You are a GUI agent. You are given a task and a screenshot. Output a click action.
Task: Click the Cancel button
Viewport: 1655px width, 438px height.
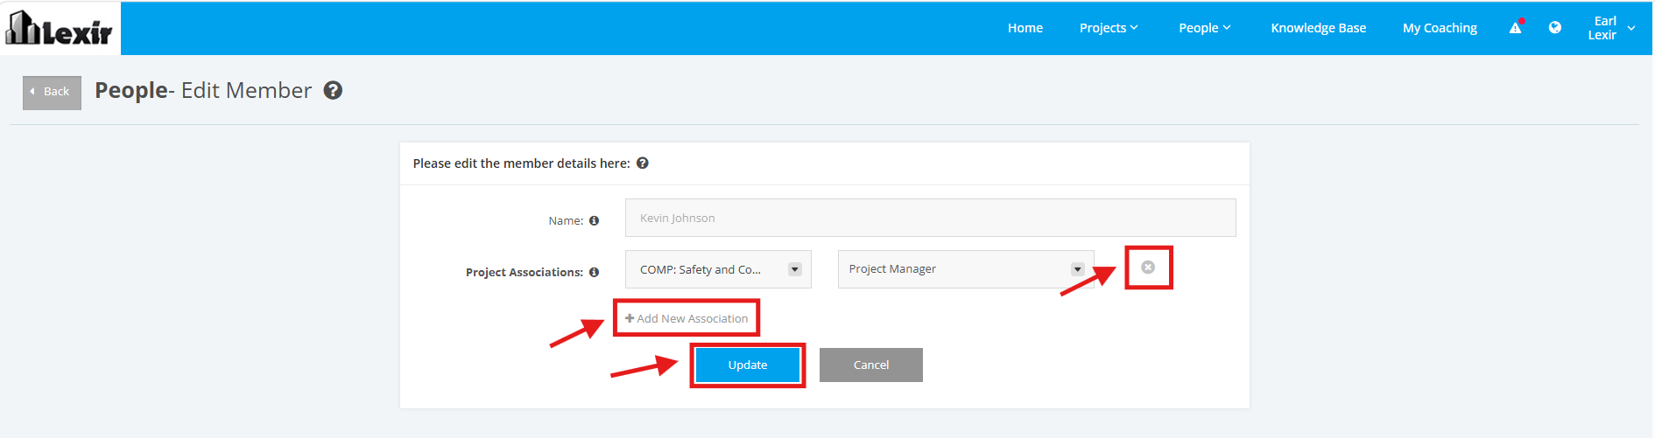click(871, 365)
